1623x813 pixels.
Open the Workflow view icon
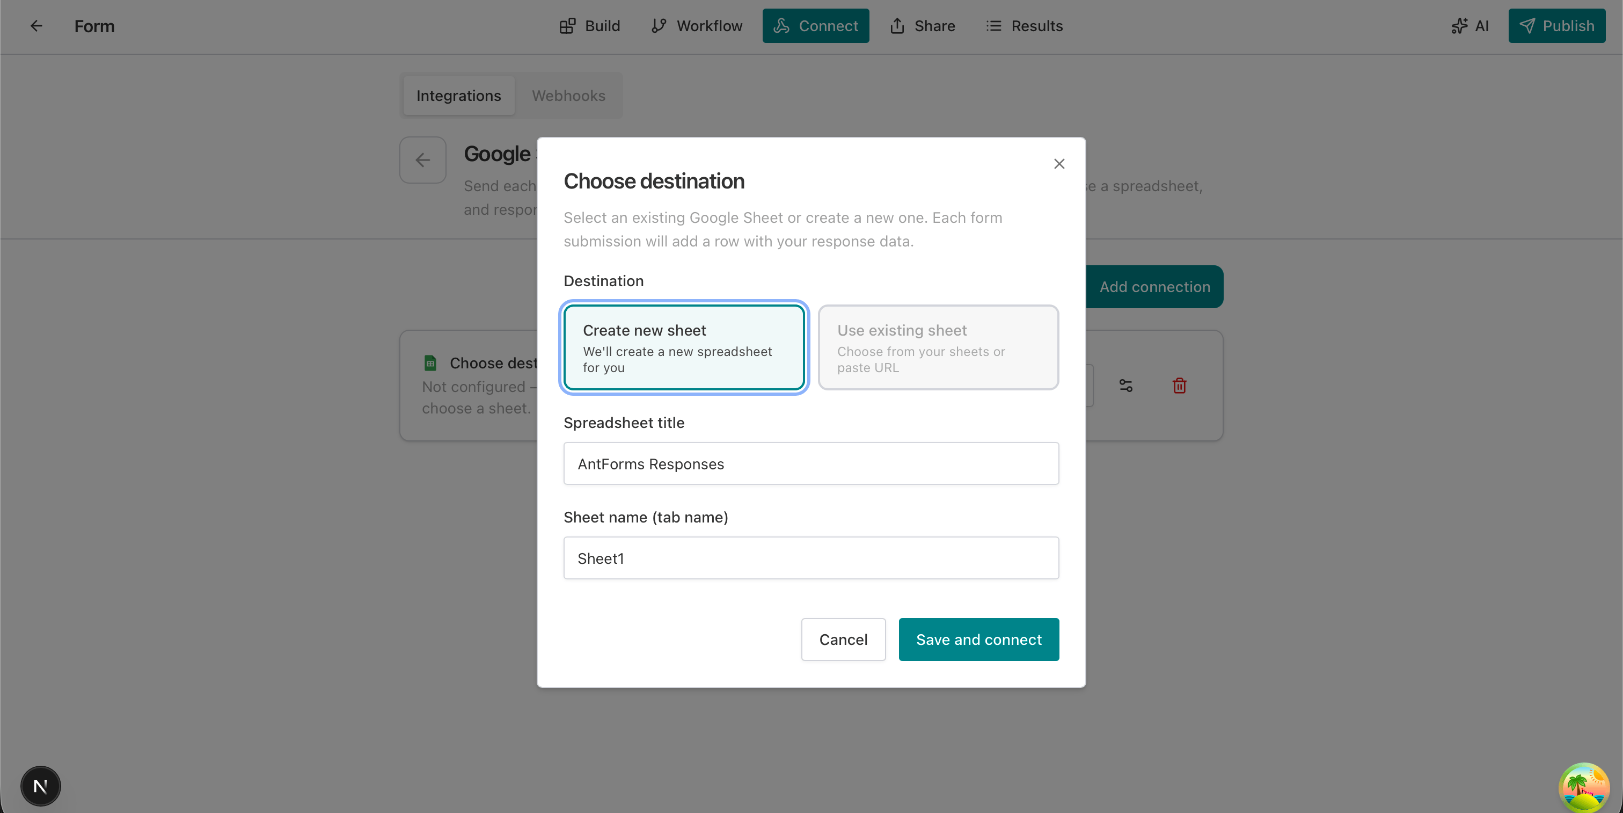click(x=659, y=26)
